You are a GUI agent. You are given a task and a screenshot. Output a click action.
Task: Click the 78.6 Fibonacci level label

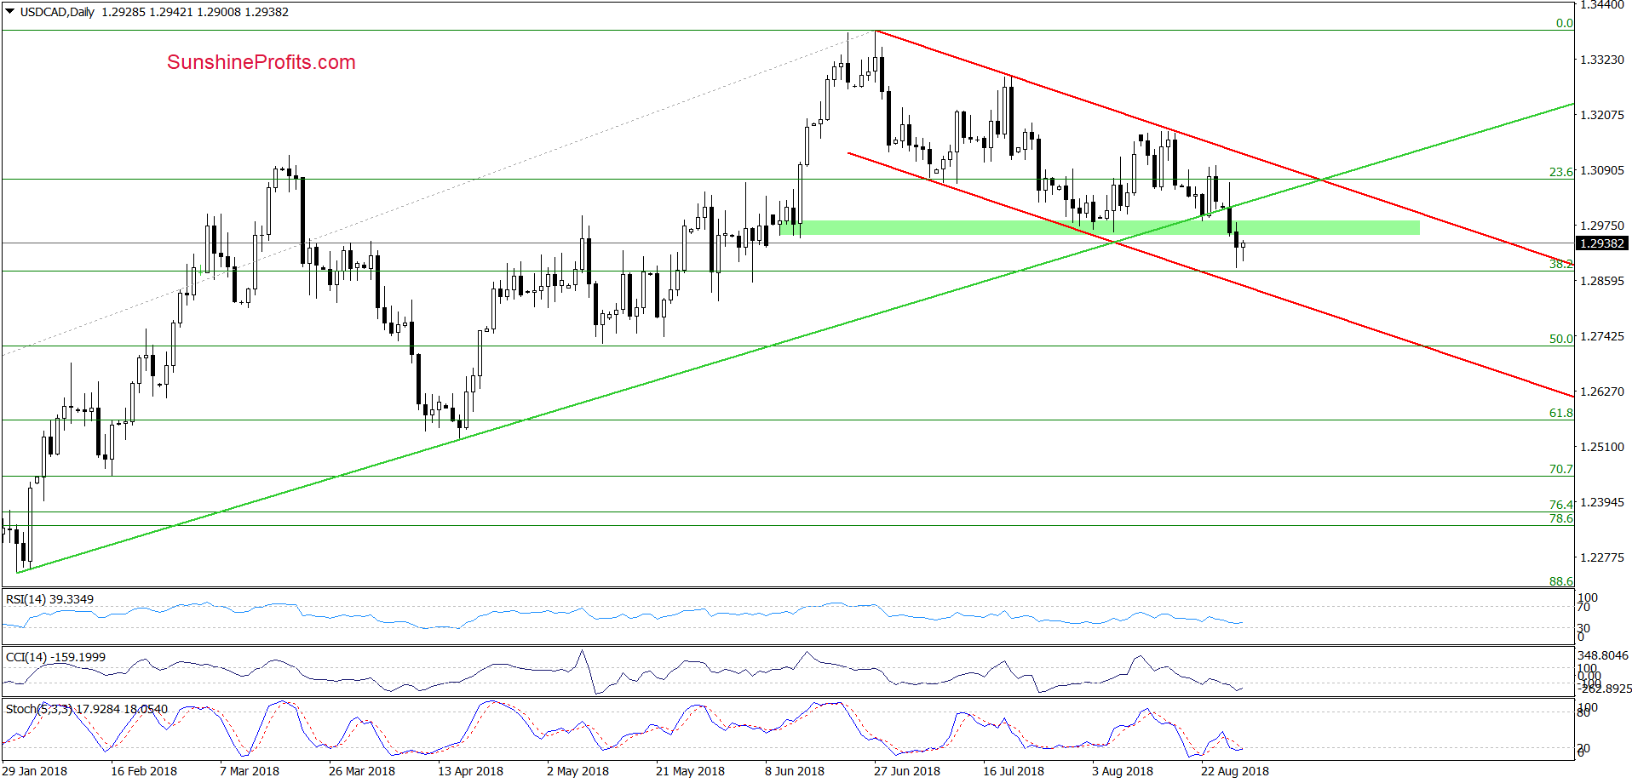coord(1560,518)
